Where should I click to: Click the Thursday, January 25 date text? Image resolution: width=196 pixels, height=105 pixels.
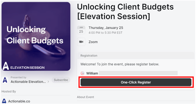tap(106, 28)
